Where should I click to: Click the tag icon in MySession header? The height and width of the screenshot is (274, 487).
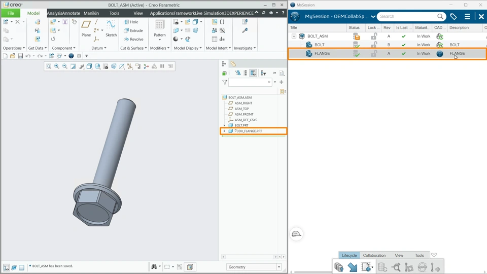pyautogui.click(x=454, y=16)
